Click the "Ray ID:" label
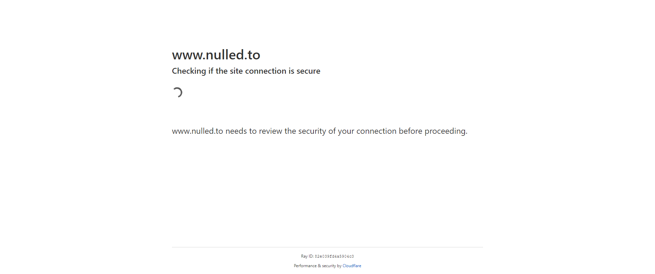655x274 pixels. pos(307,256)
